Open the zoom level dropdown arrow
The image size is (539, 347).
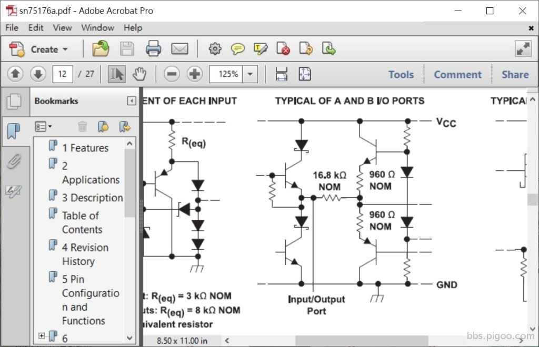[250, 74]
